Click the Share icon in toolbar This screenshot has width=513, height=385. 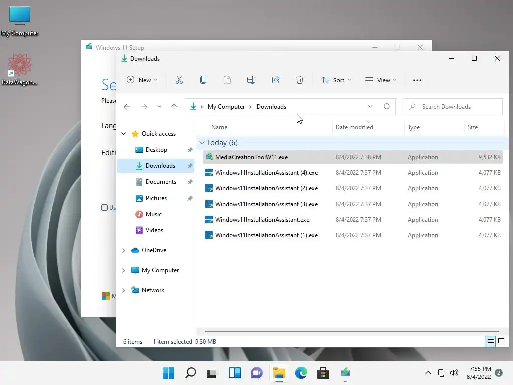click(276, 80)
